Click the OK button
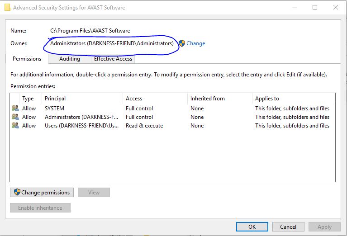The image size is (347, 236). (252, 227)
